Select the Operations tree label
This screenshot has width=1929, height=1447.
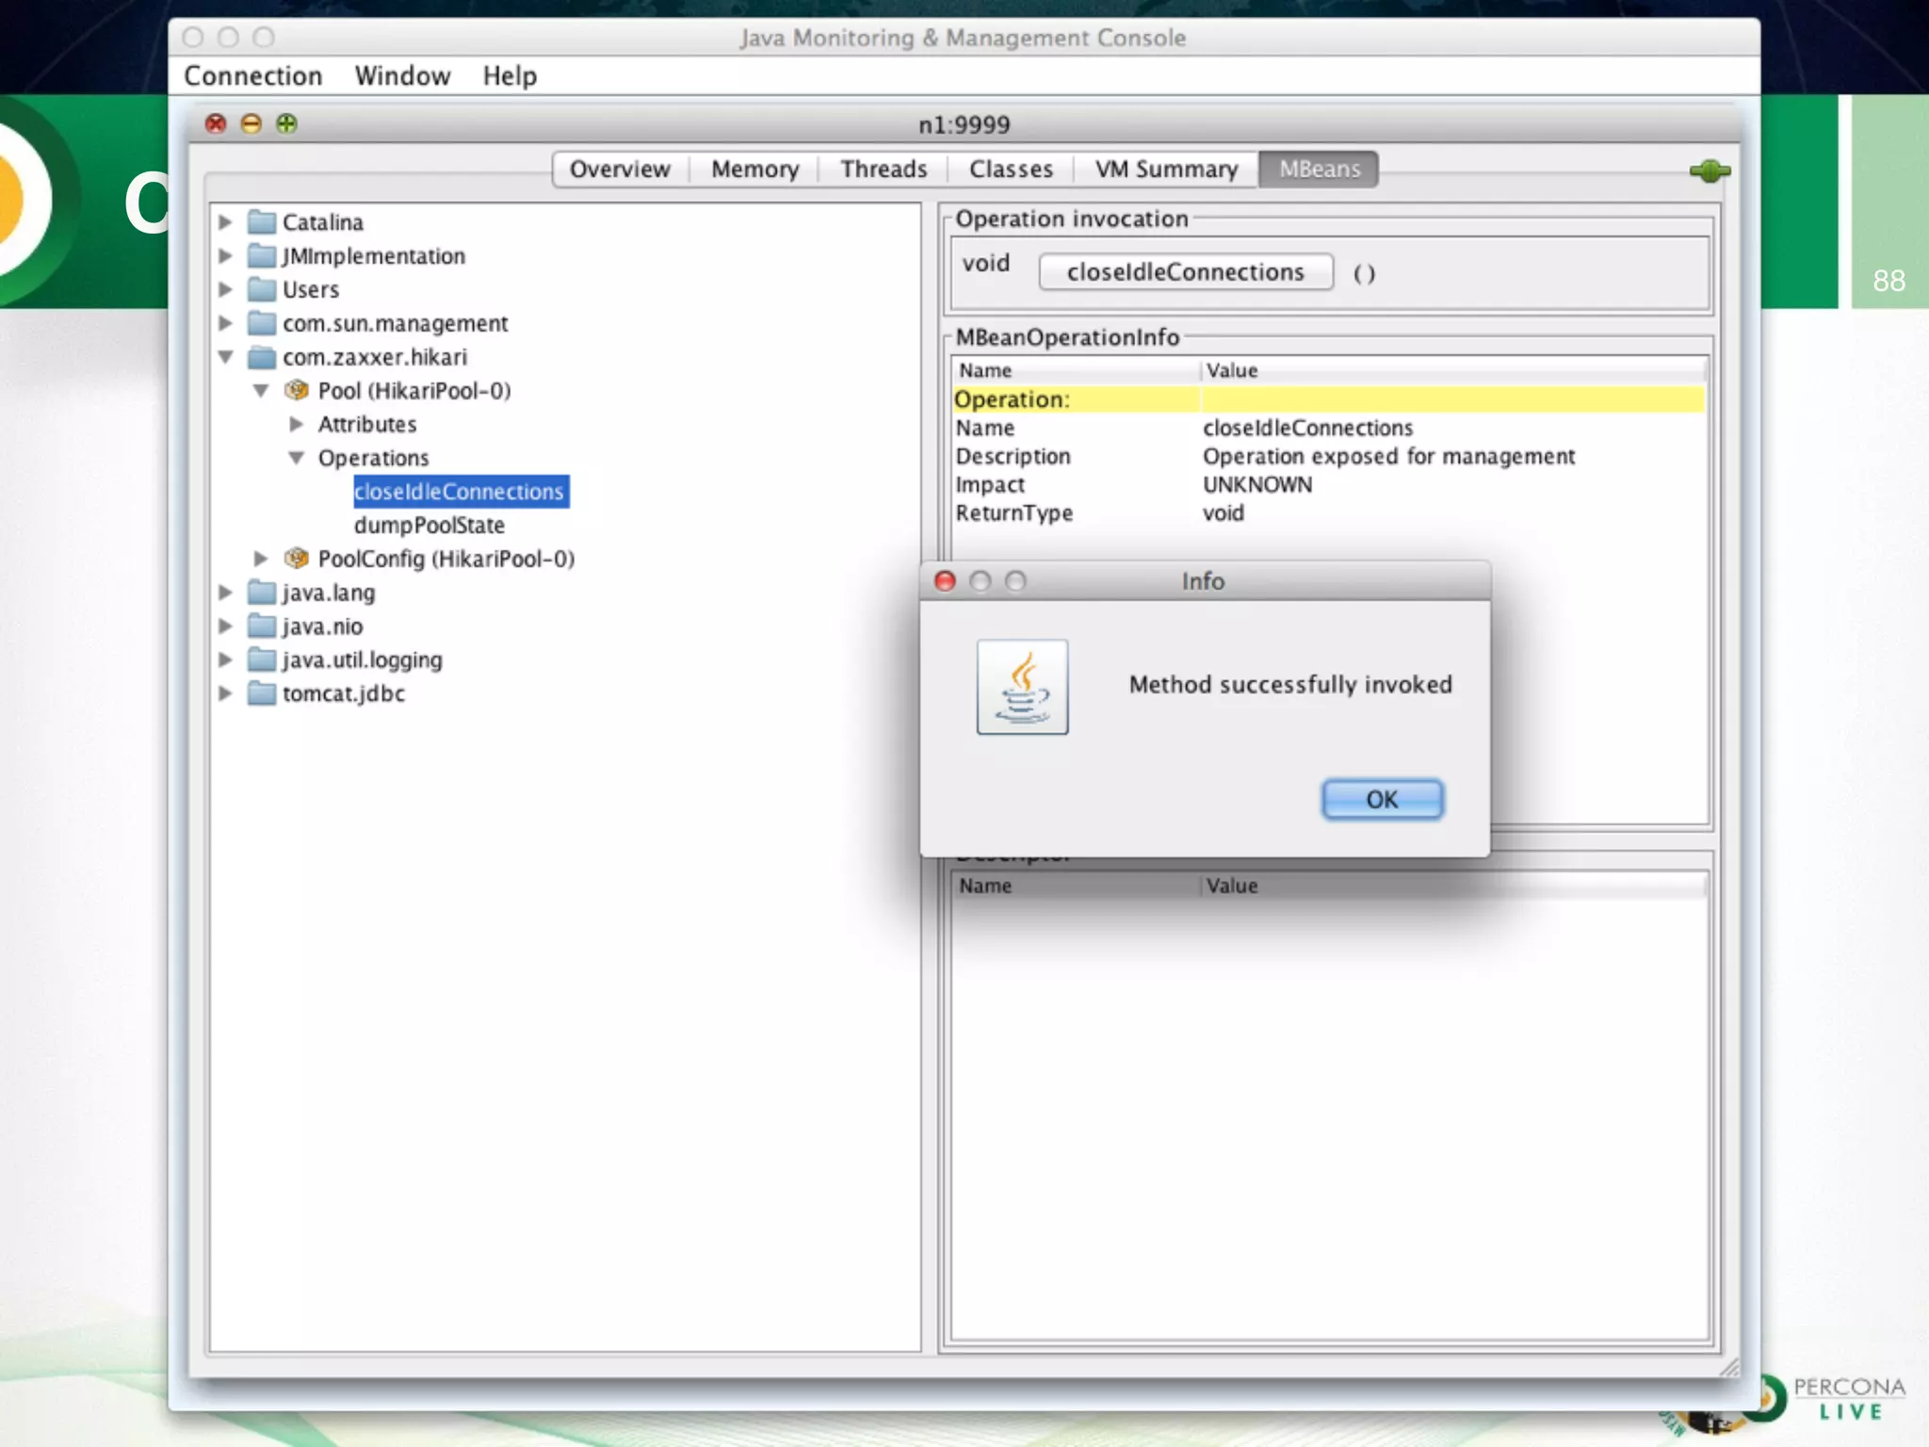click(373, 459)
